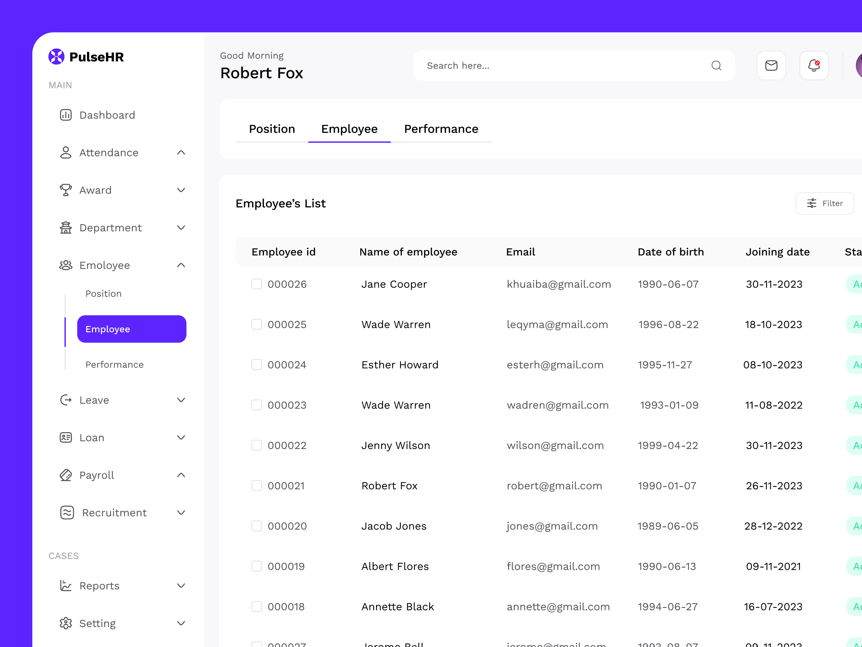Click the Award trophy icon
Viewport: 862px width, 647px height.
[x=65, y=190]
